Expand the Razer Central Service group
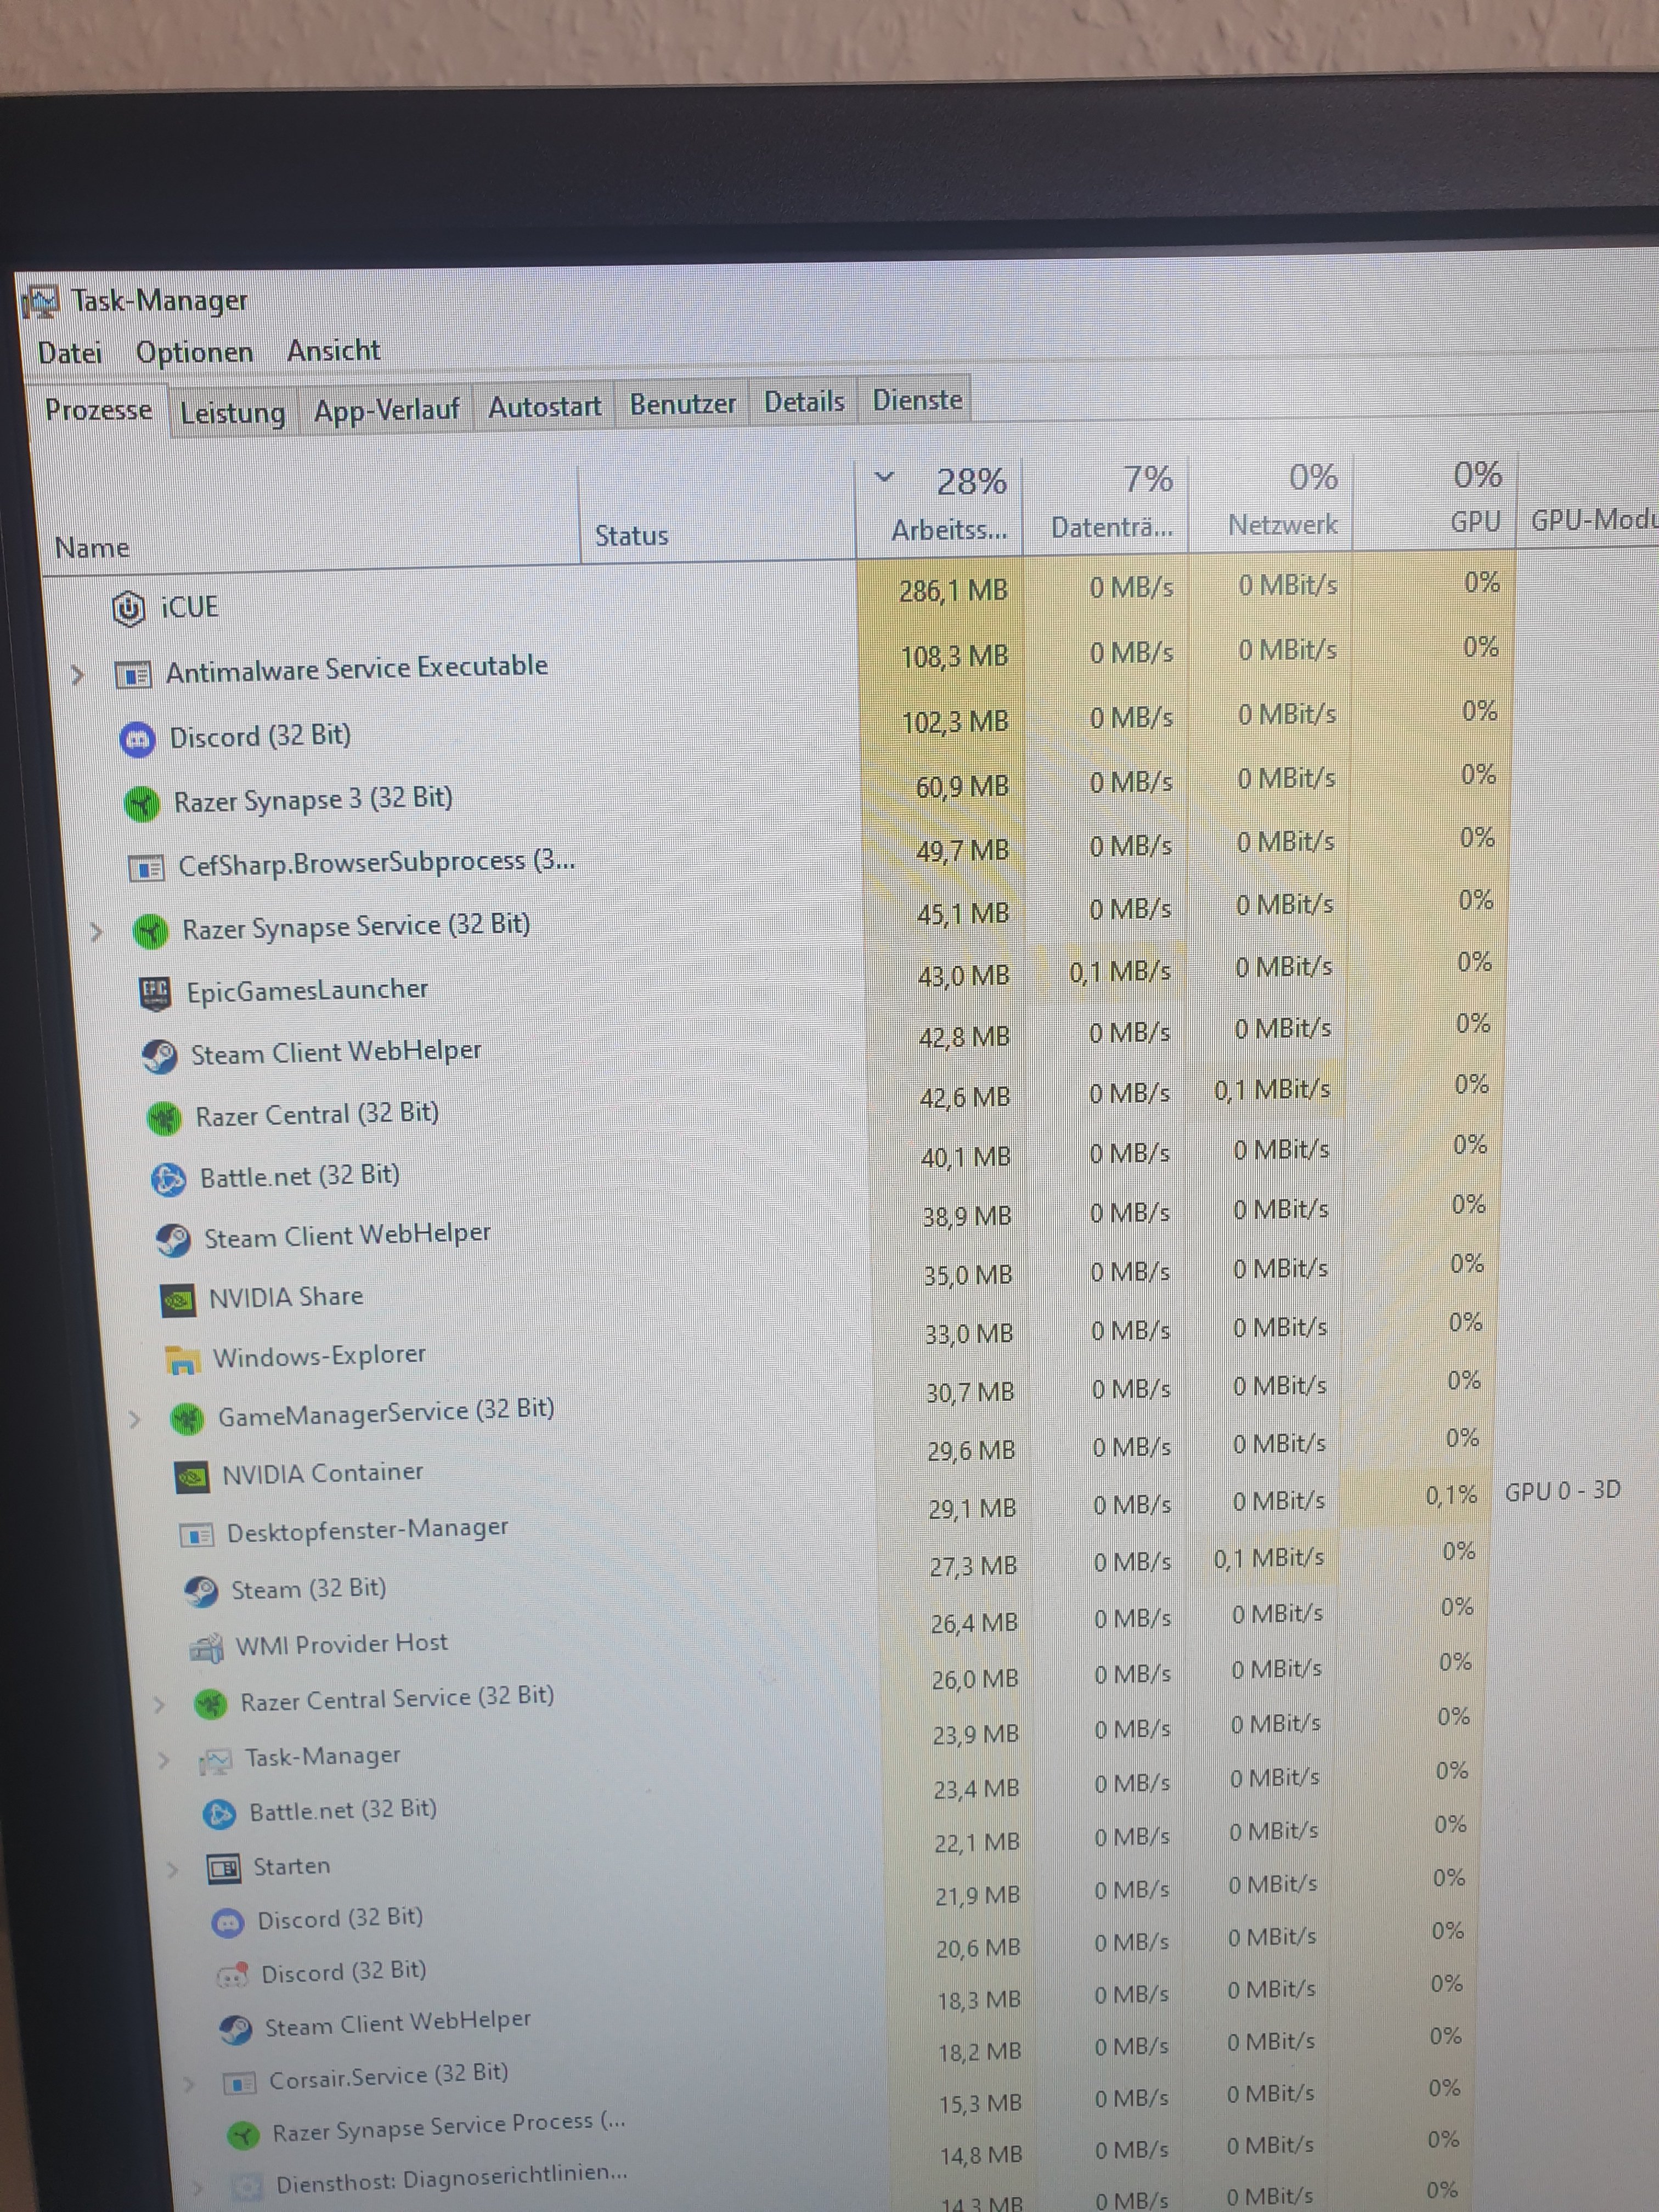 pyautogui.click(x=159, y=1704)
